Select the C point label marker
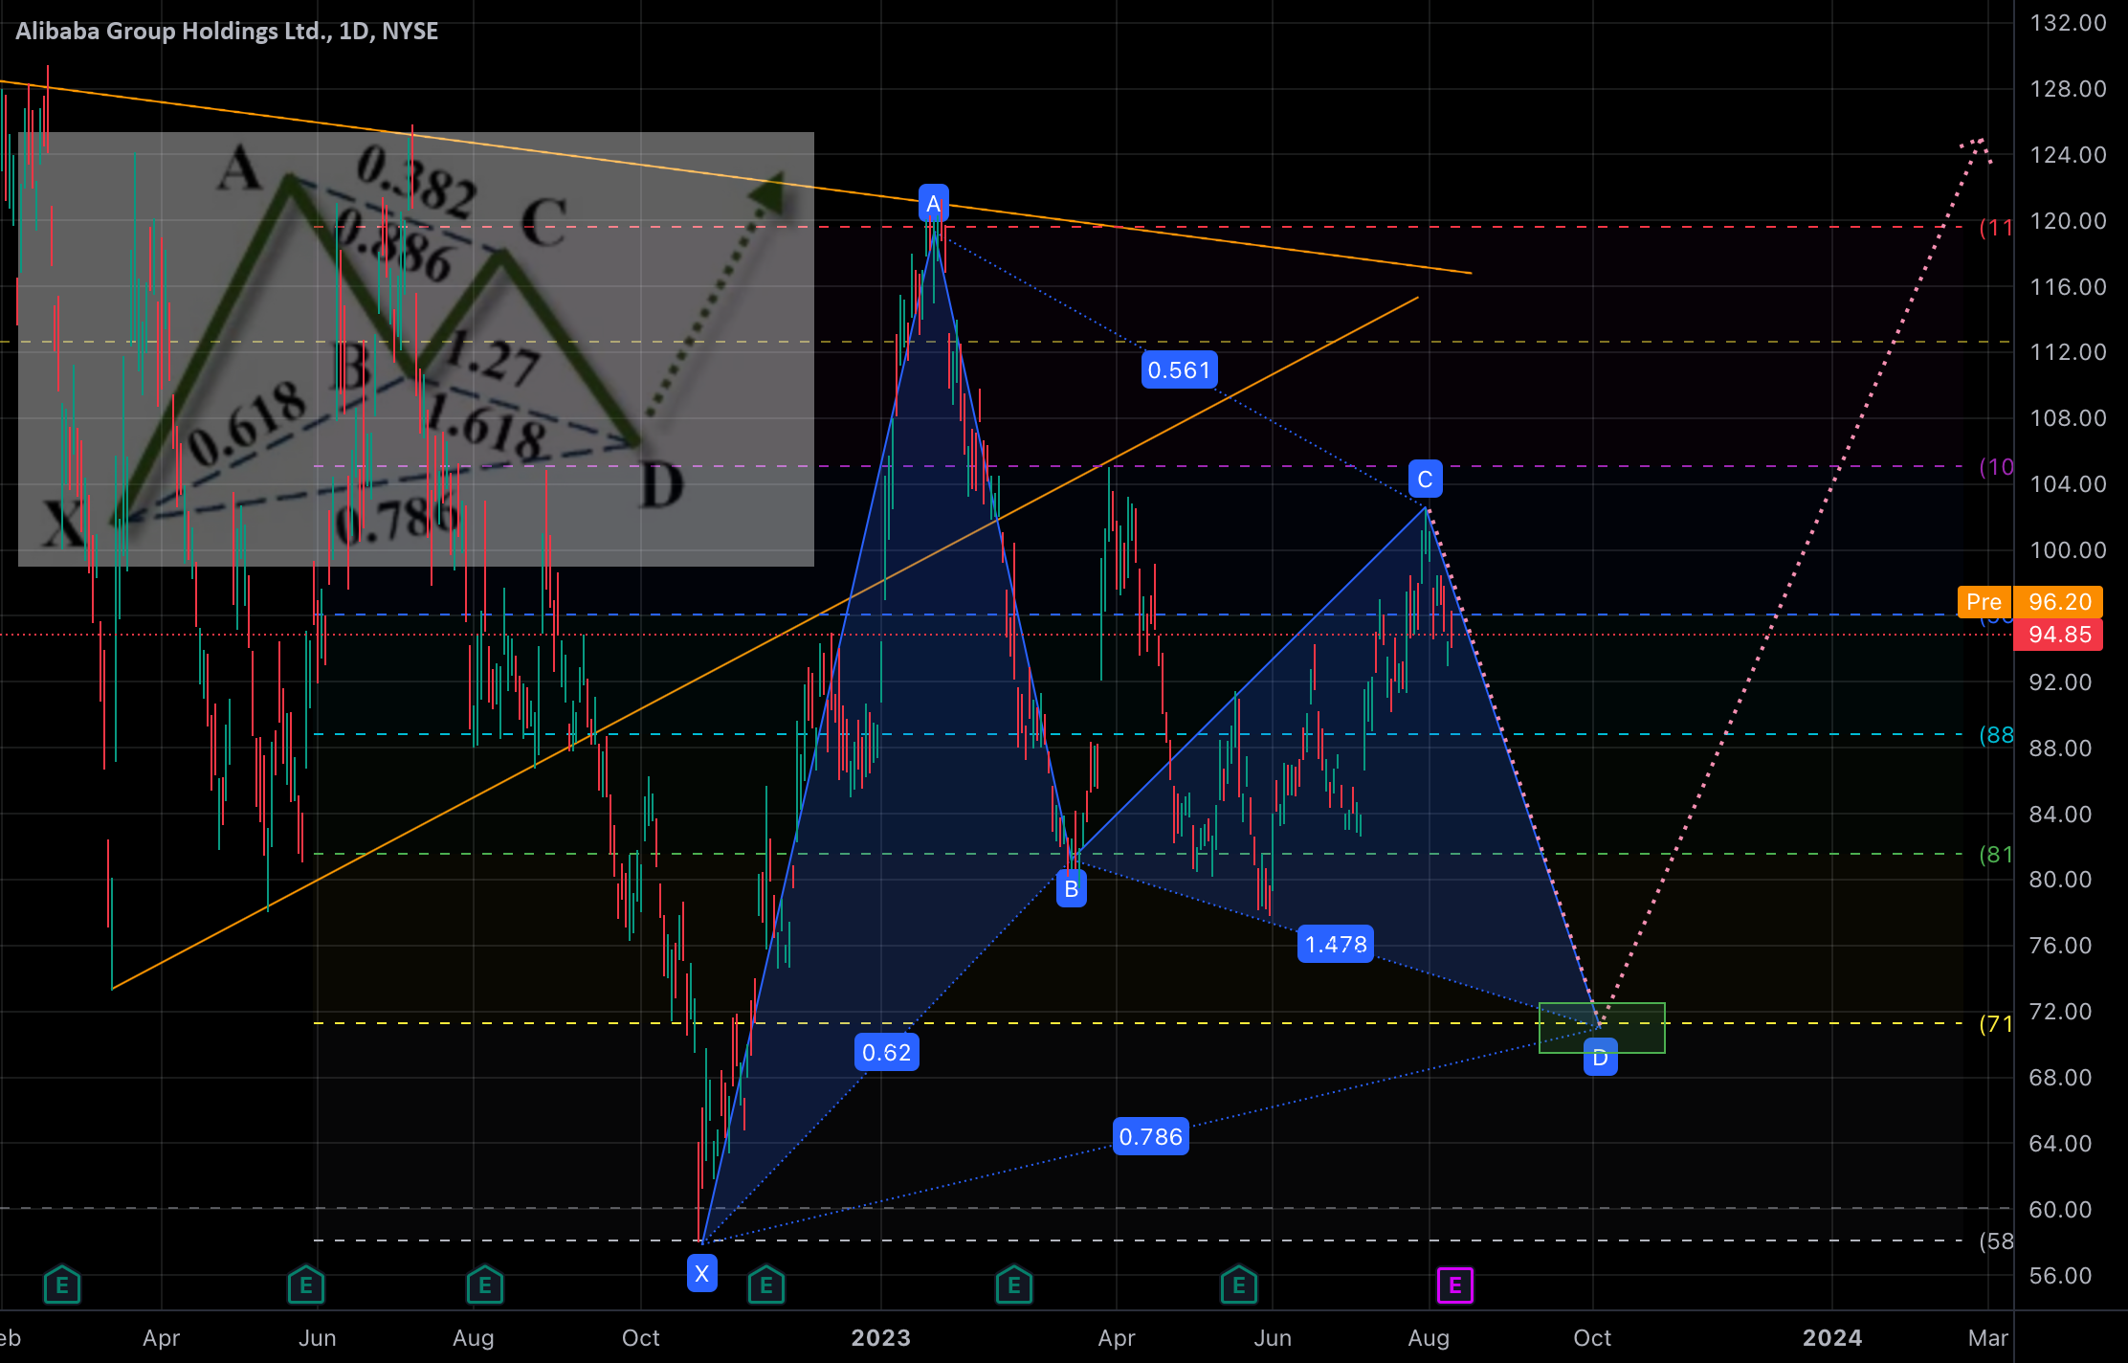 coord(1425,479)
